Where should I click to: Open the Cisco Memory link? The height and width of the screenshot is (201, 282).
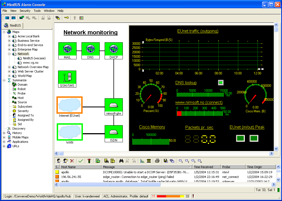pos(152,127)
